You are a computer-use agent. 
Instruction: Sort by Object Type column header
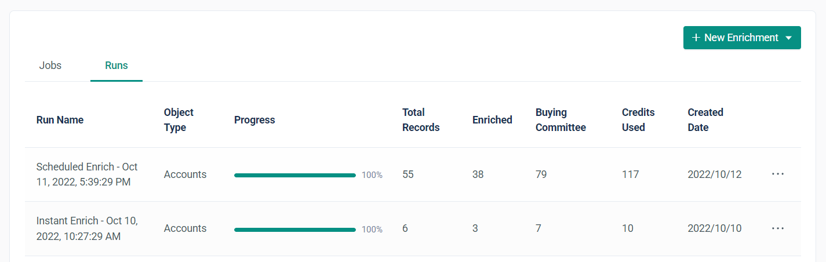point(179,120)
